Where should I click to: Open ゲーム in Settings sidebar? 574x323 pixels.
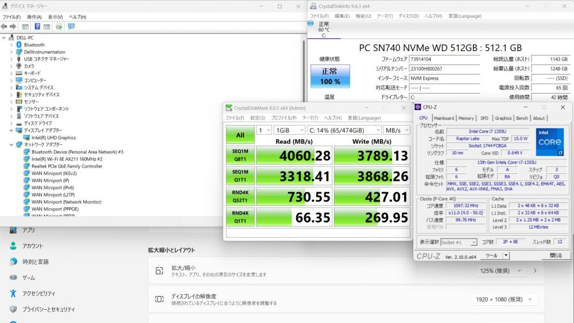[x=29, y=278]
